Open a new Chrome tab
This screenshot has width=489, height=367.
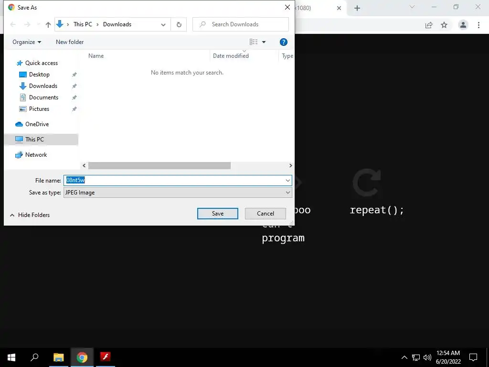pyautogui.click(x=357, y=8)
